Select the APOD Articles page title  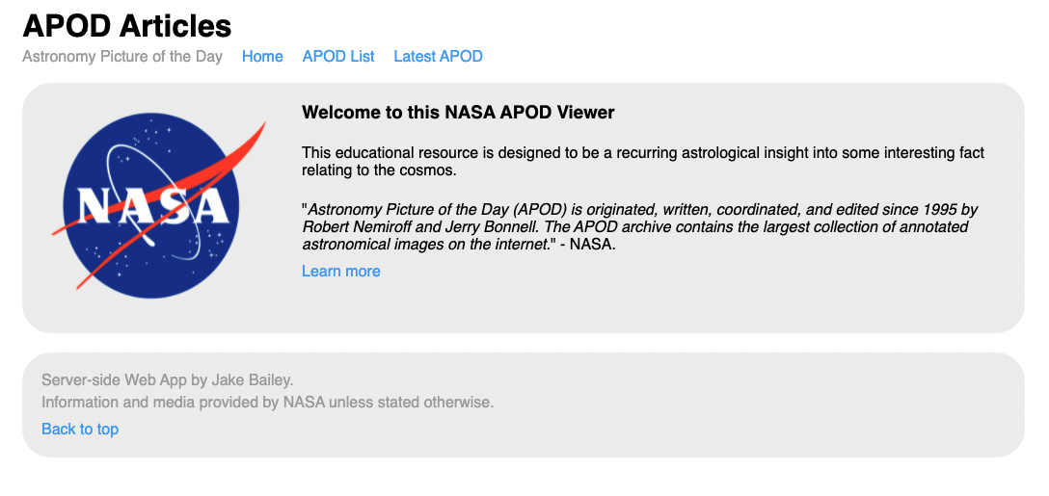click(127, 26)
